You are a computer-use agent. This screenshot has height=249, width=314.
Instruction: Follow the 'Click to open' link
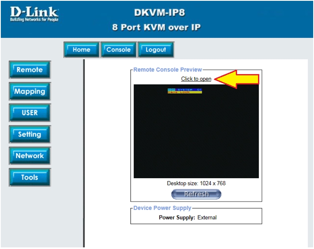click(x=196, y=79)
